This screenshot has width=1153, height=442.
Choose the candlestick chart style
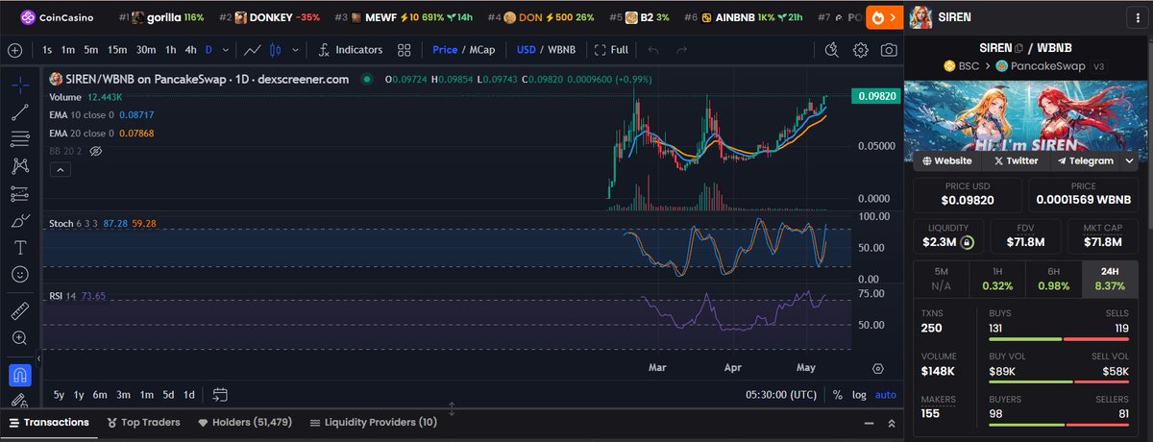[x=275, y=50]
